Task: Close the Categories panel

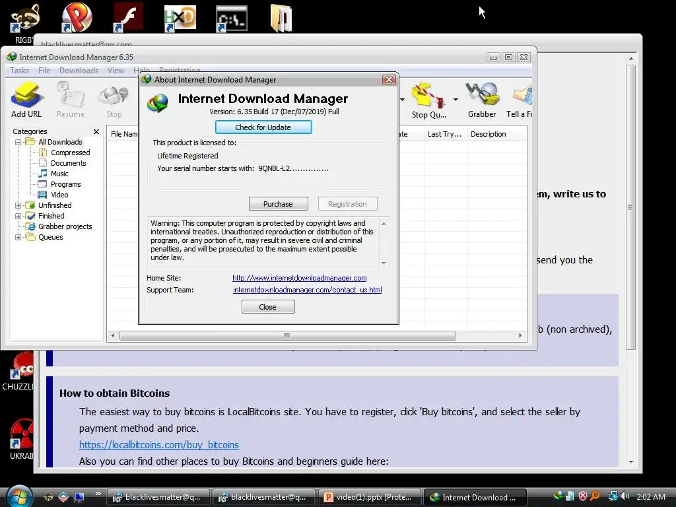Action: (96, 131)
